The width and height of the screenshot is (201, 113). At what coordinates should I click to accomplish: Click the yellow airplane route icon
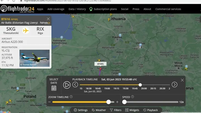[26, 31]
